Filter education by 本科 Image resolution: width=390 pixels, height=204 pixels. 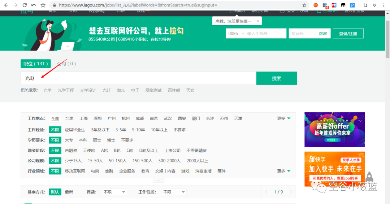[83, 140]
